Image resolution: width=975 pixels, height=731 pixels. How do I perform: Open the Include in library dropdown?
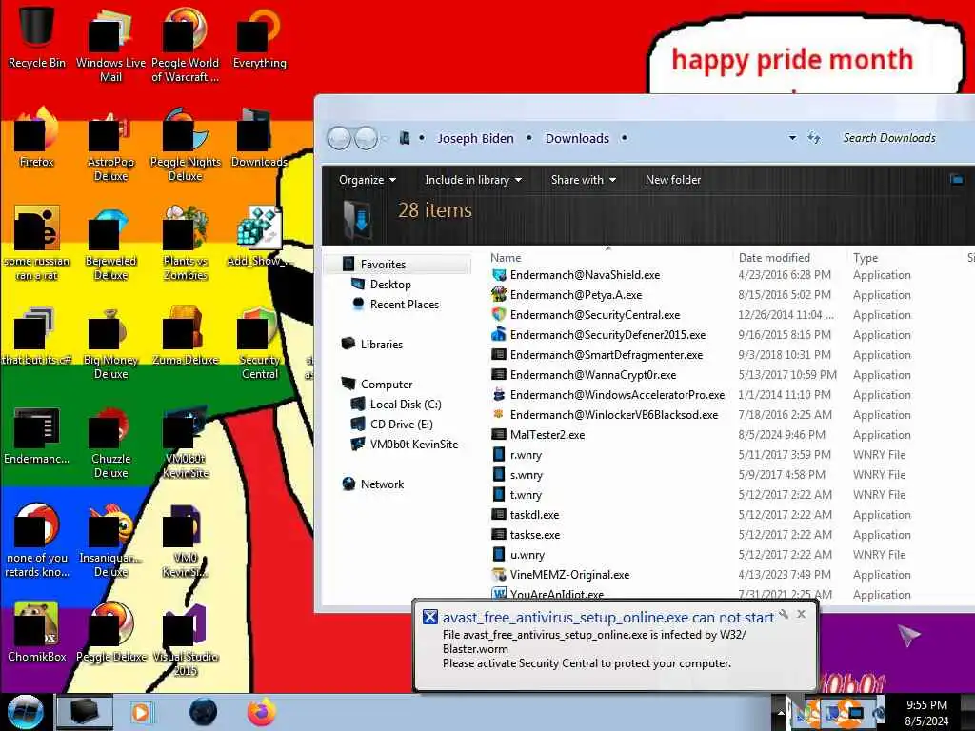pos(473,180)
